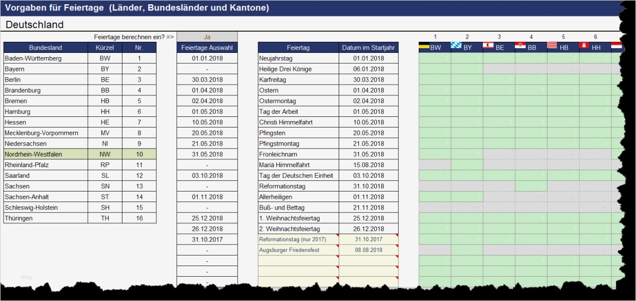636x301 pixels.
Task: Select the 'Hessen' cell
Action: pos(46,122)
